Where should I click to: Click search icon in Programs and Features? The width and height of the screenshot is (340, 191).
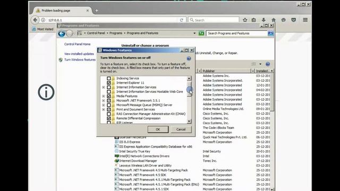click(270, 33)
